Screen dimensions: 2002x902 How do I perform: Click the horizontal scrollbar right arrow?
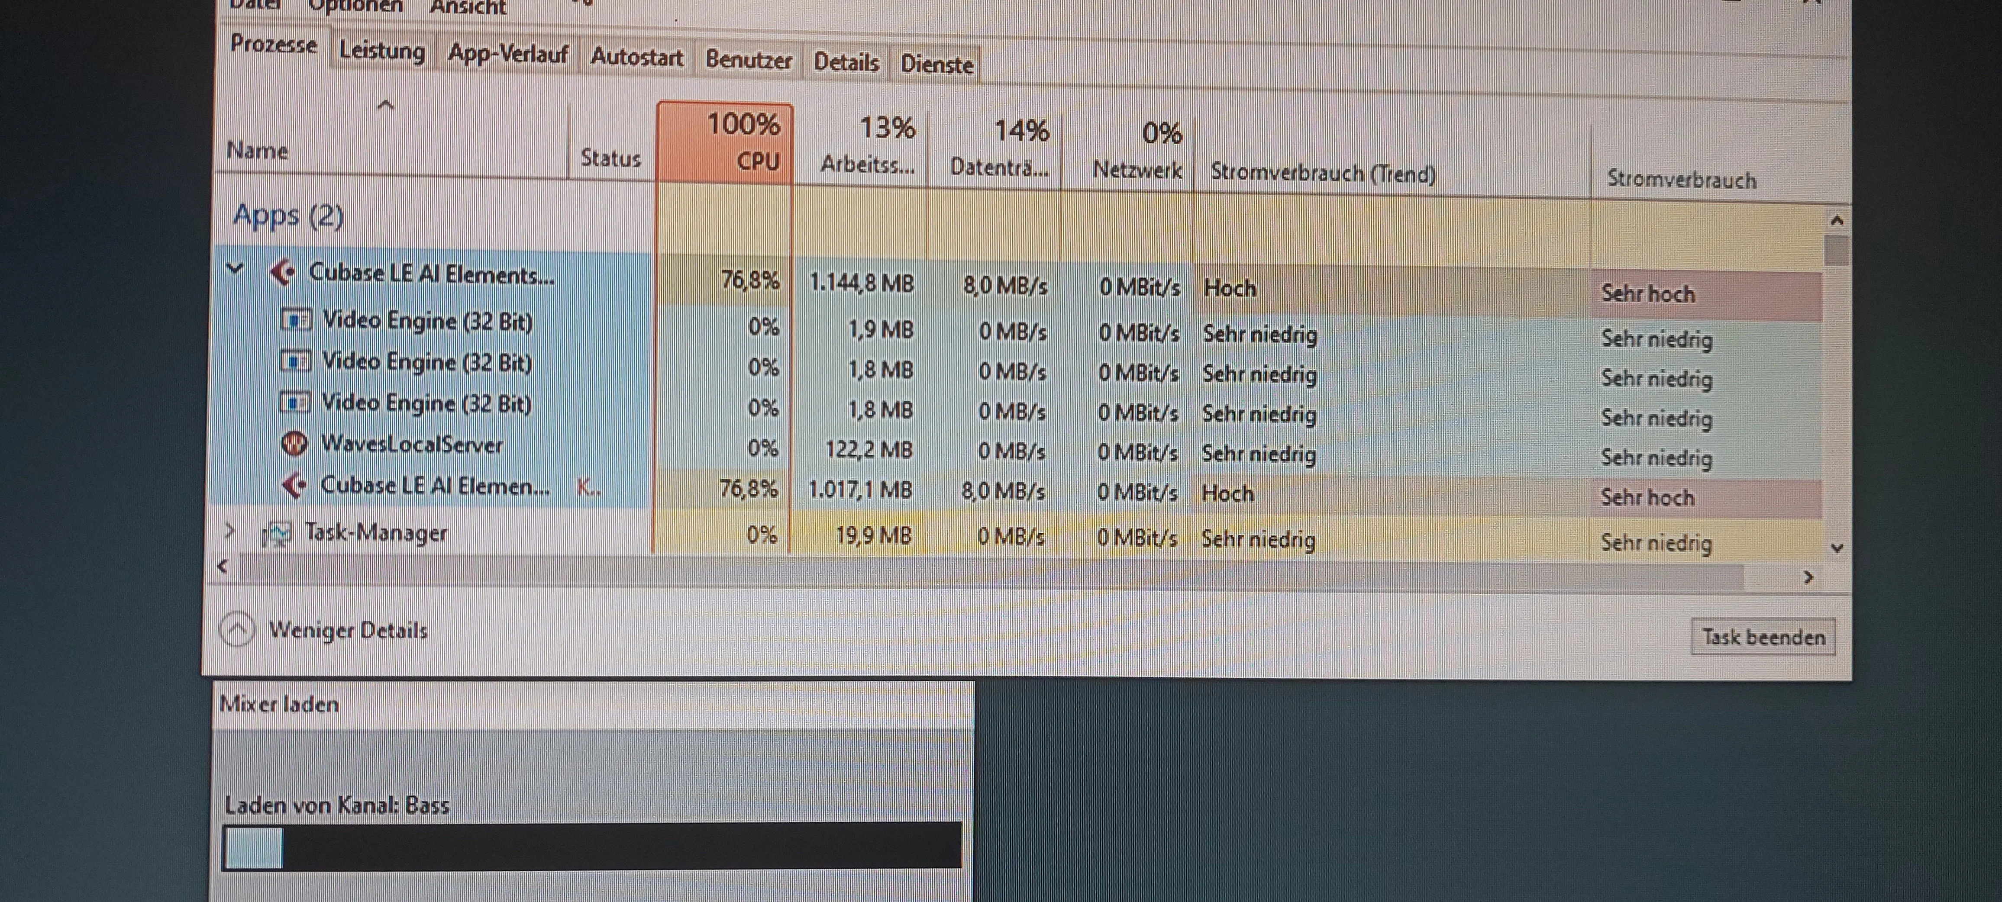click(x=1808, y=577)
